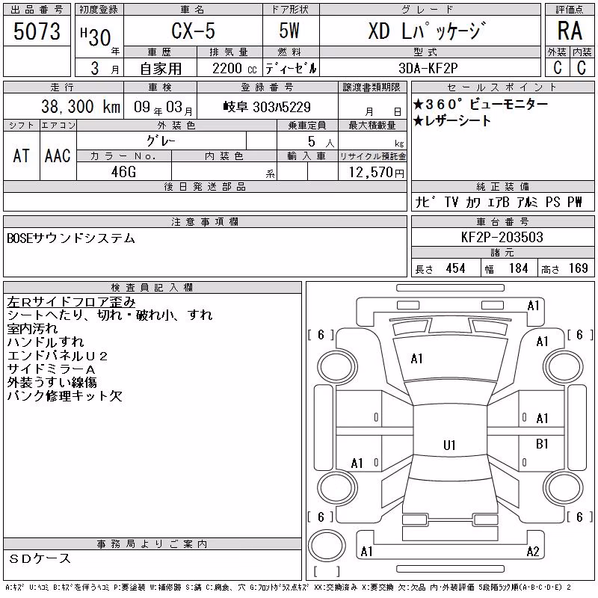
Task: Select the sales point ★レザーシート
Action: coord(452,121)
